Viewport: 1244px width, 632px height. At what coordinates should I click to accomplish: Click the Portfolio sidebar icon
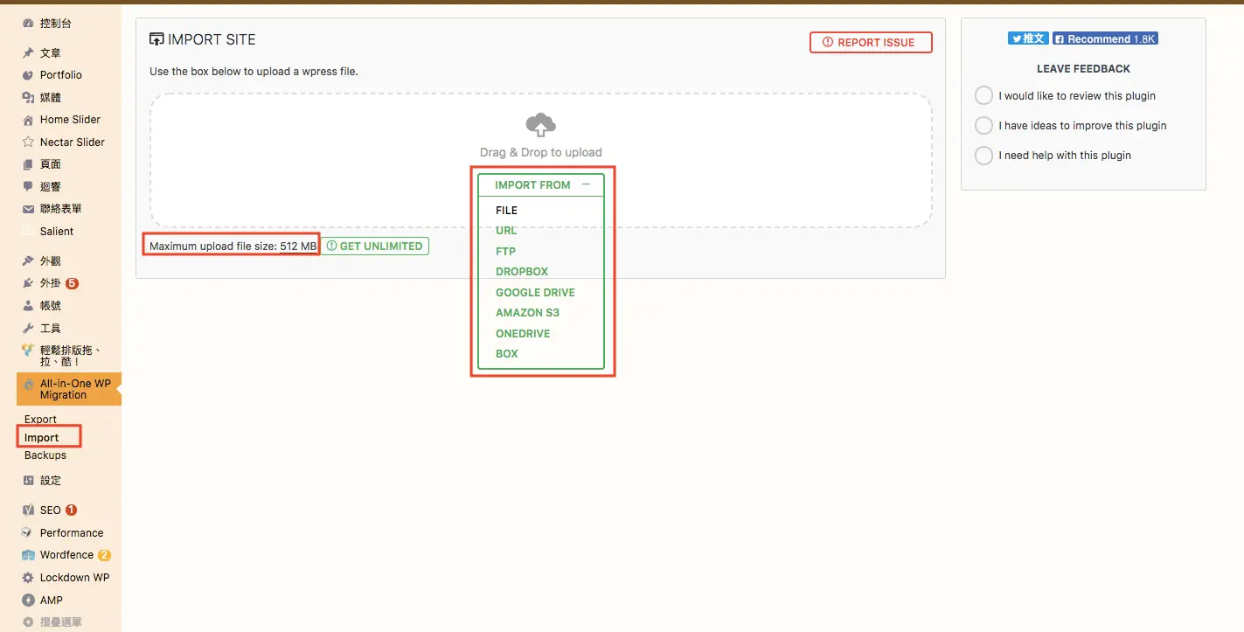[28, 75]
